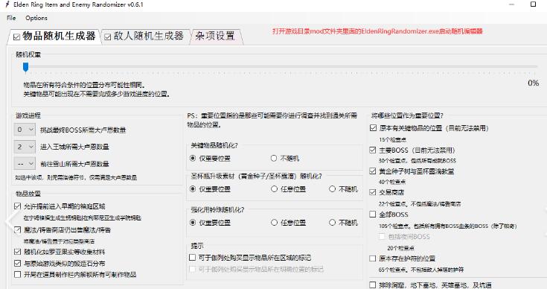Open the File menu
This screenshot has width=547, height=289.
[x=11, y=18]
